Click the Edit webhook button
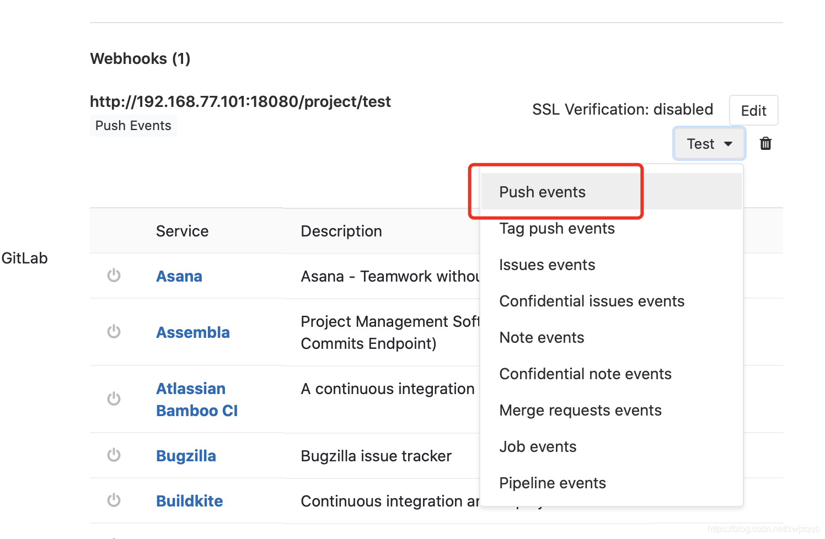Image resolution: width=825 pixels, height=539 pixels. 753,110
